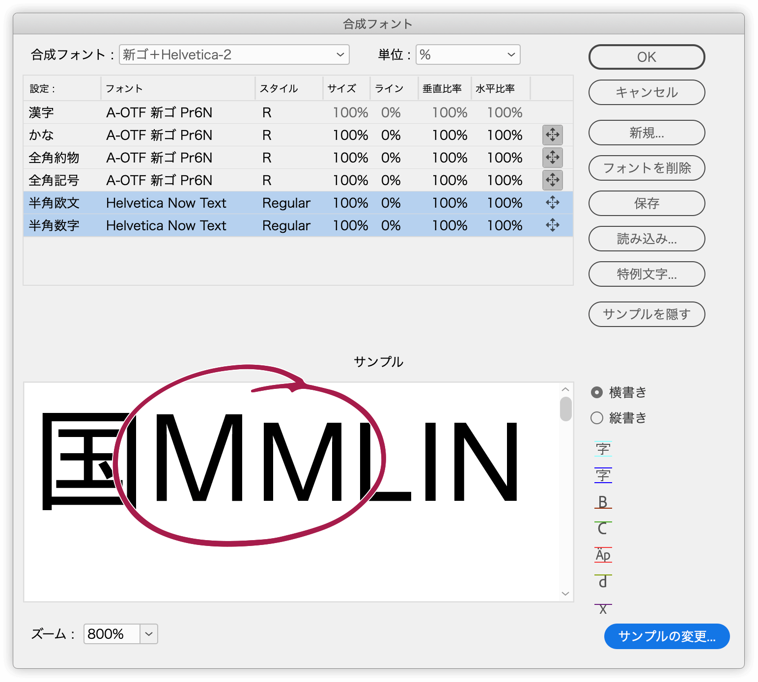Click the 水平比率 100% value in 全角記号 row
758x682 pixels.
(505, 180)
